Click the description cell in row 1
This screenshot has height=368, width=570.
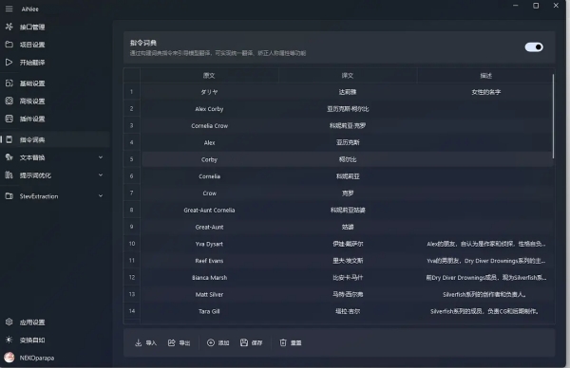point(485,92)
